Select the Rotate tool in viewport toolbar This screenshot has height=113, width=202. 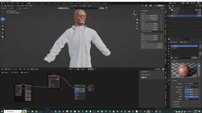pyautogui.click(x=3, y=23)
